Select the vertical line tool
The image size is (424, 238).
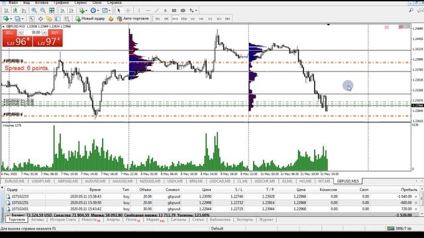(139, 11)
